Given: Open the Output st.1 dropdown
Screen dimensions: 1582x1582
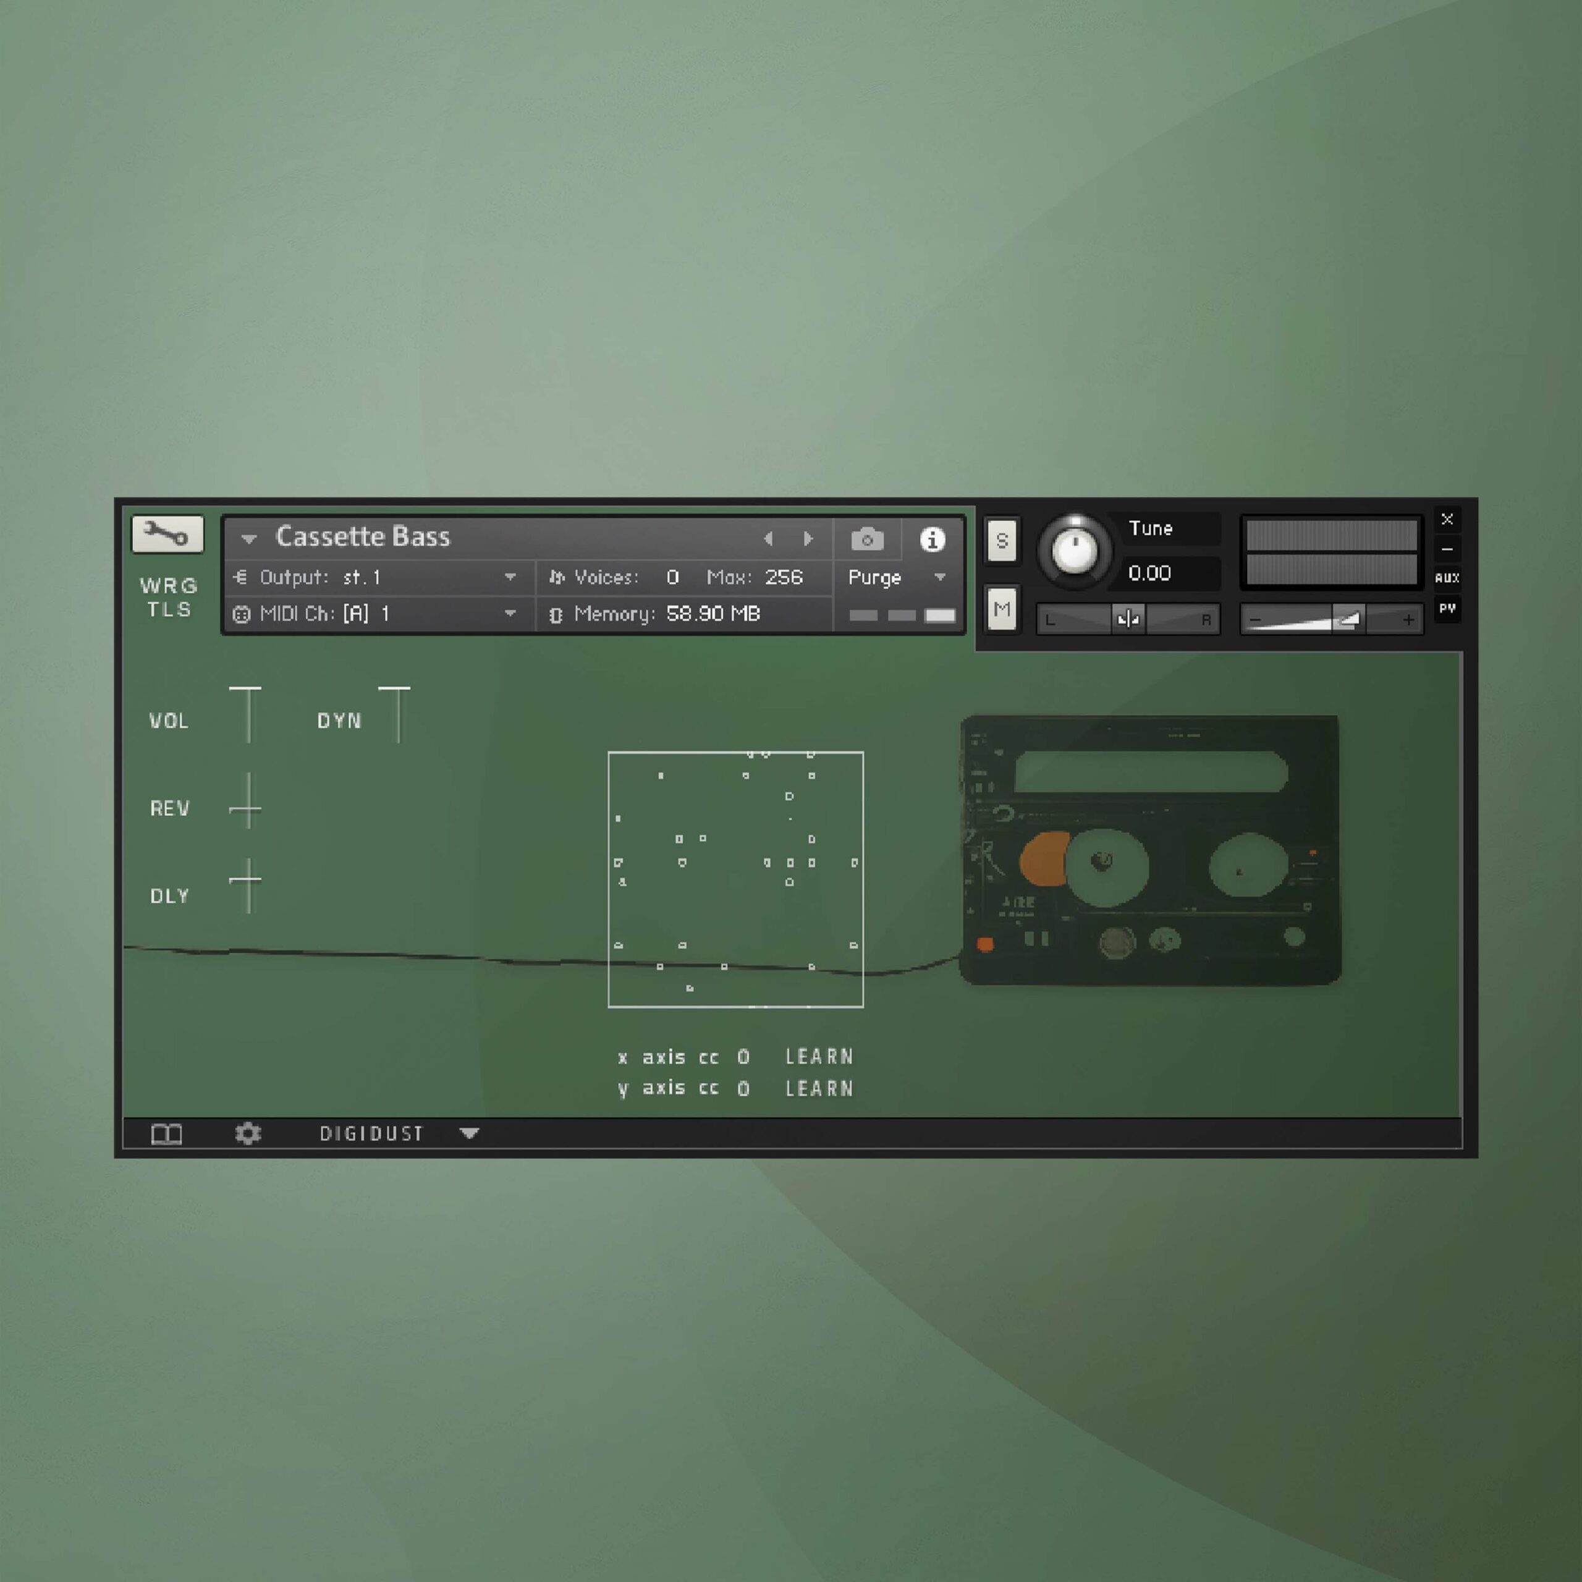Looking at the screenshot, I should point(511,577).
